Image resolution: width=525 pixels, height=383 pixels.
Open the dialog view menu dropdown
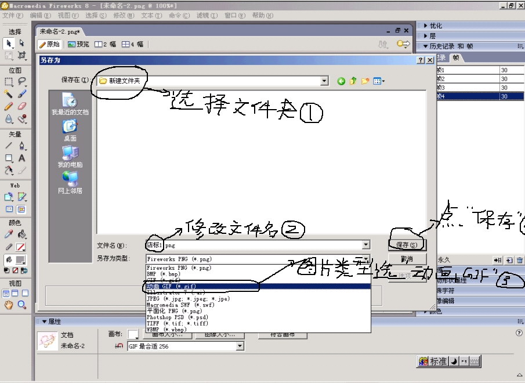click(x=379, y=81)
